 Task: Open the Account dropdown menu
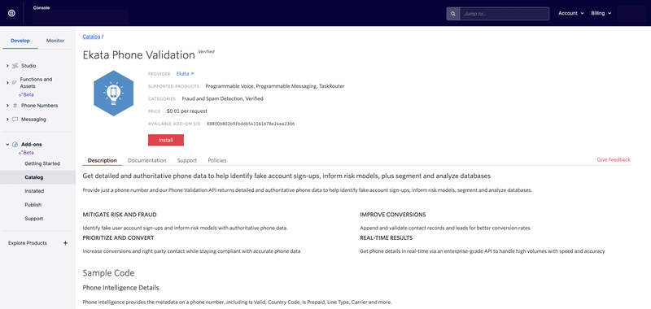(x=571, y=13)
